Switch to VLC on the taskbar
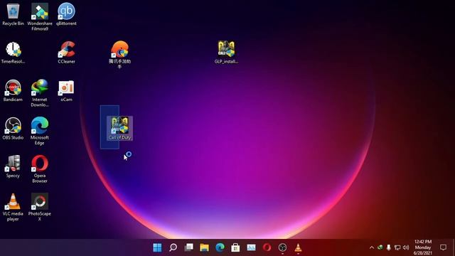The height and width of the screenshot is (256, 455). [x=298, y=247]
